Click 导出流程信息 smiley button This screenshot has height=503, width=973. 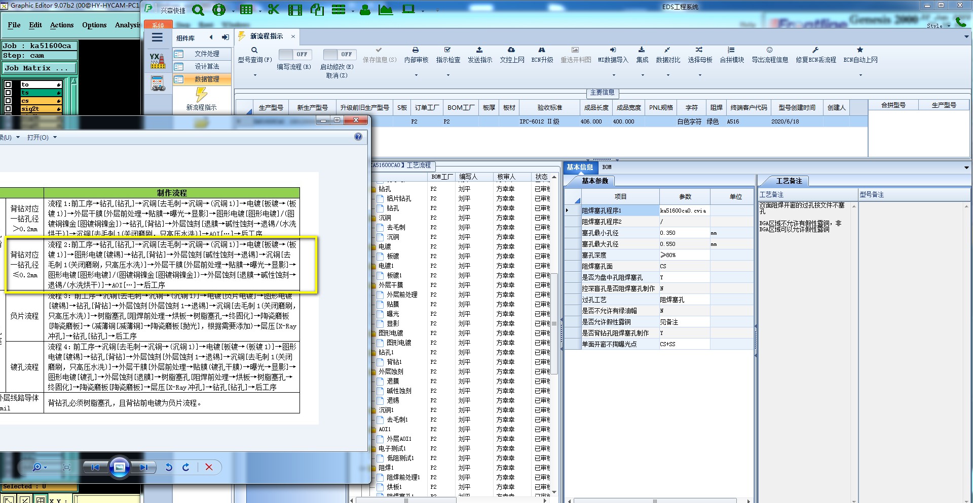point(770,55)
